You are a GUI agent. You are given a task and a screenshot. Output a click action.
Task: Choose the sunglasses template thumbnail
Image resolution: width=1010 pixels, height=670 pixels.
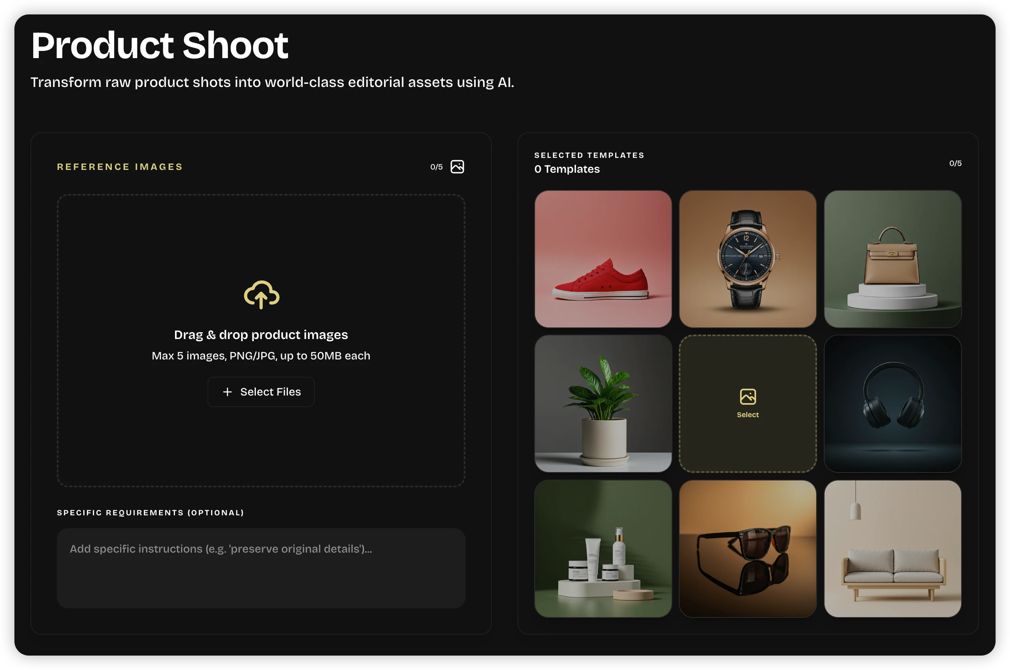click(747, 548)
